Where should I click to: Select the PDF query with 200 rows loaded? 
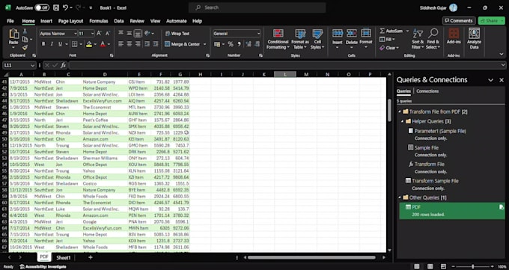[x=452, y=211]
